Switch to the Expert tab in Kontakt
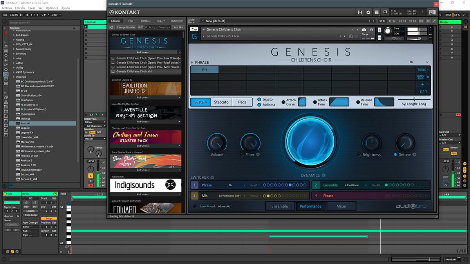 click(161, 21)
